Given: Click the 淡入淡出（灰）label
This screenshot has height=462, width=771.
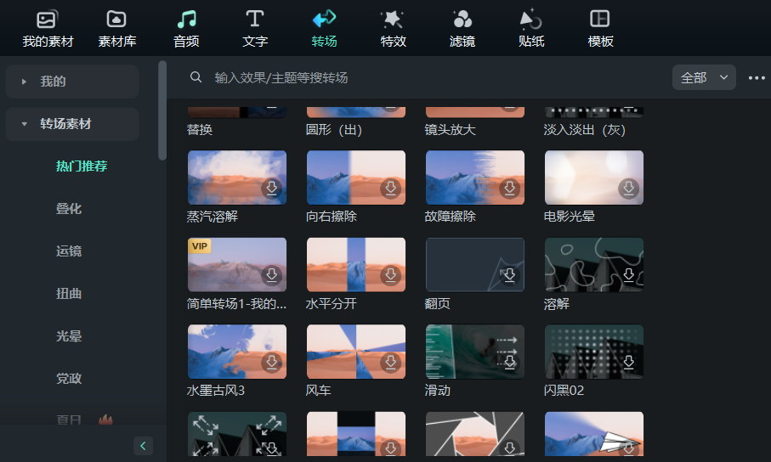Looking at the screenshot, I should (x=585, y=130).
